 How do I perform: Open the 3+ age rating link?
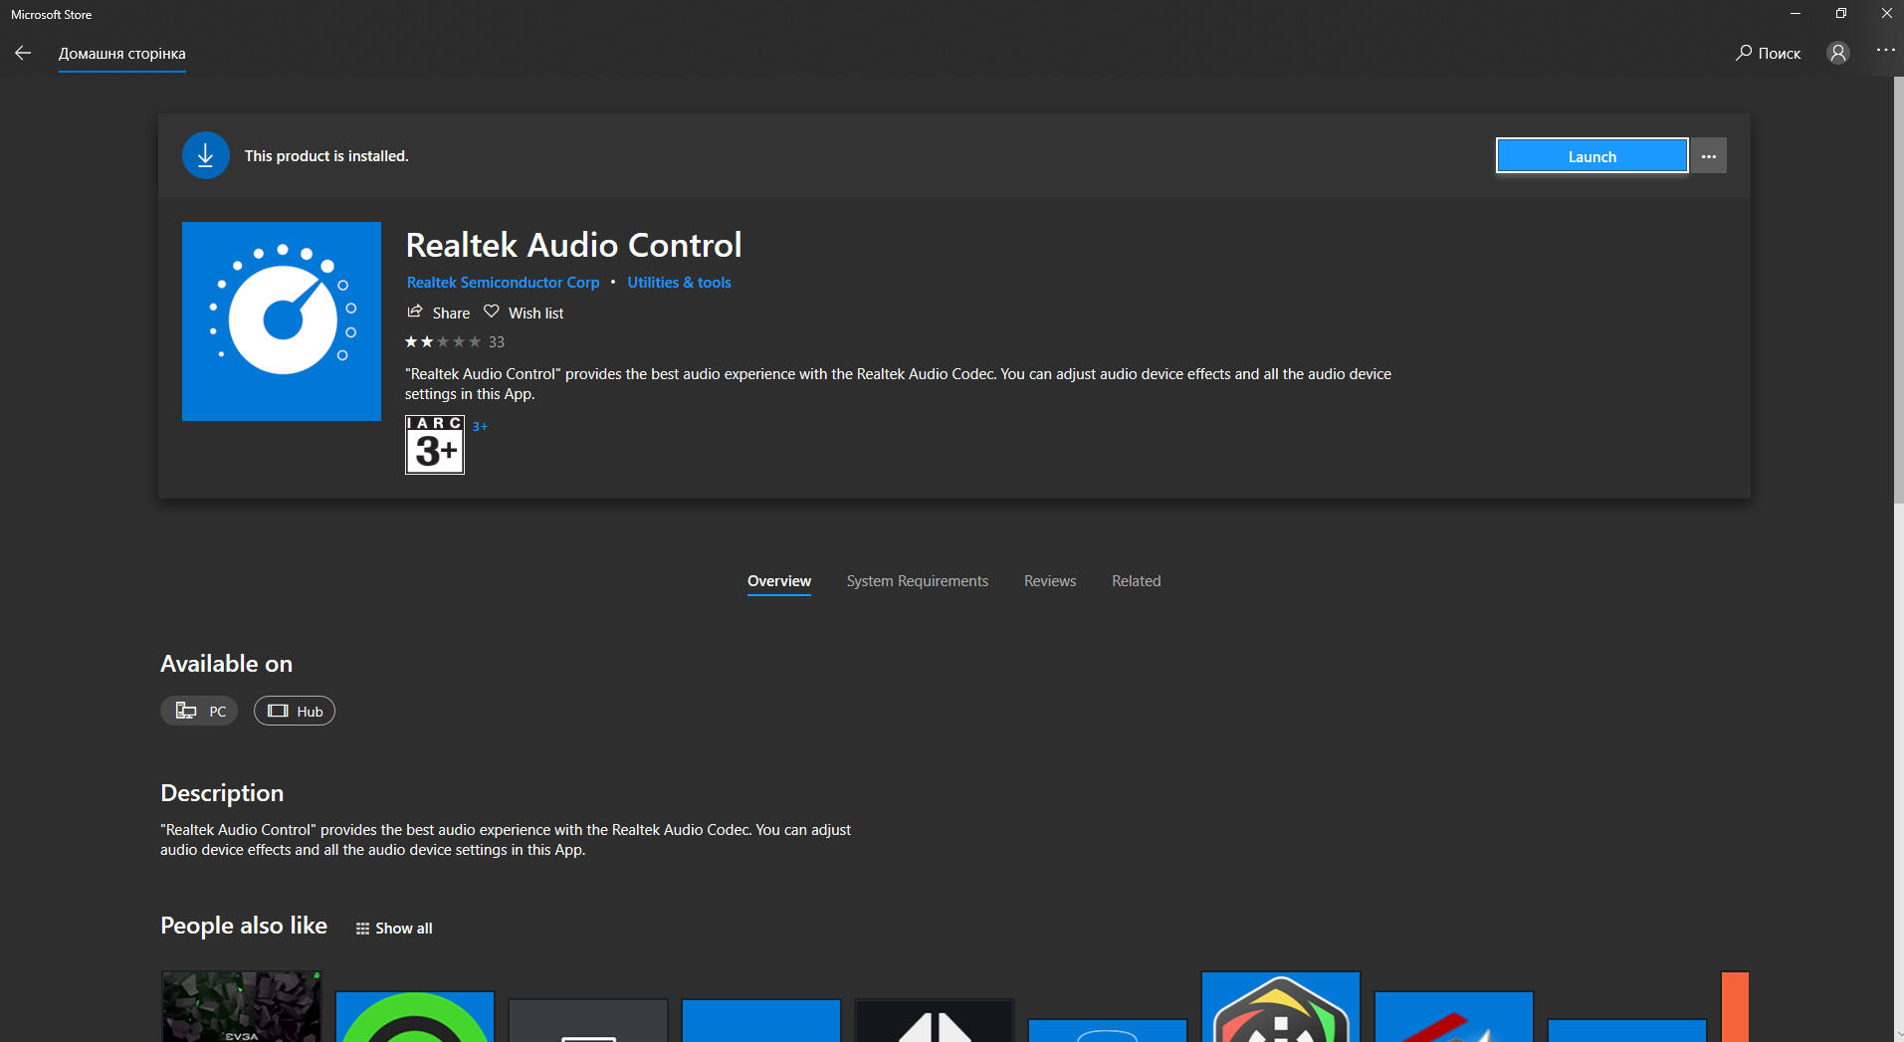[480, 426]
